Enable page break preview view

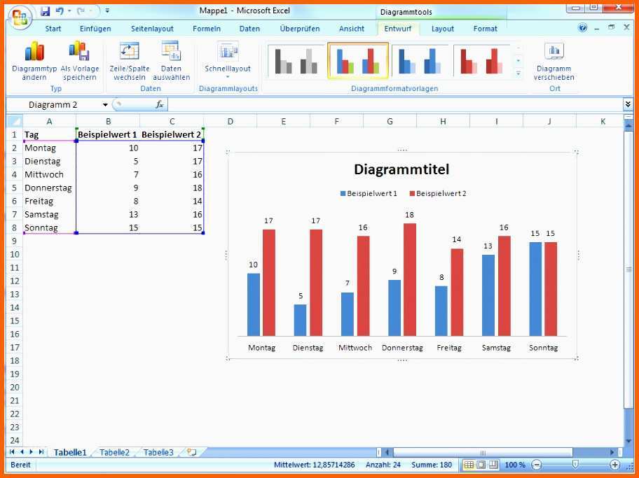(x=493, y=465)
